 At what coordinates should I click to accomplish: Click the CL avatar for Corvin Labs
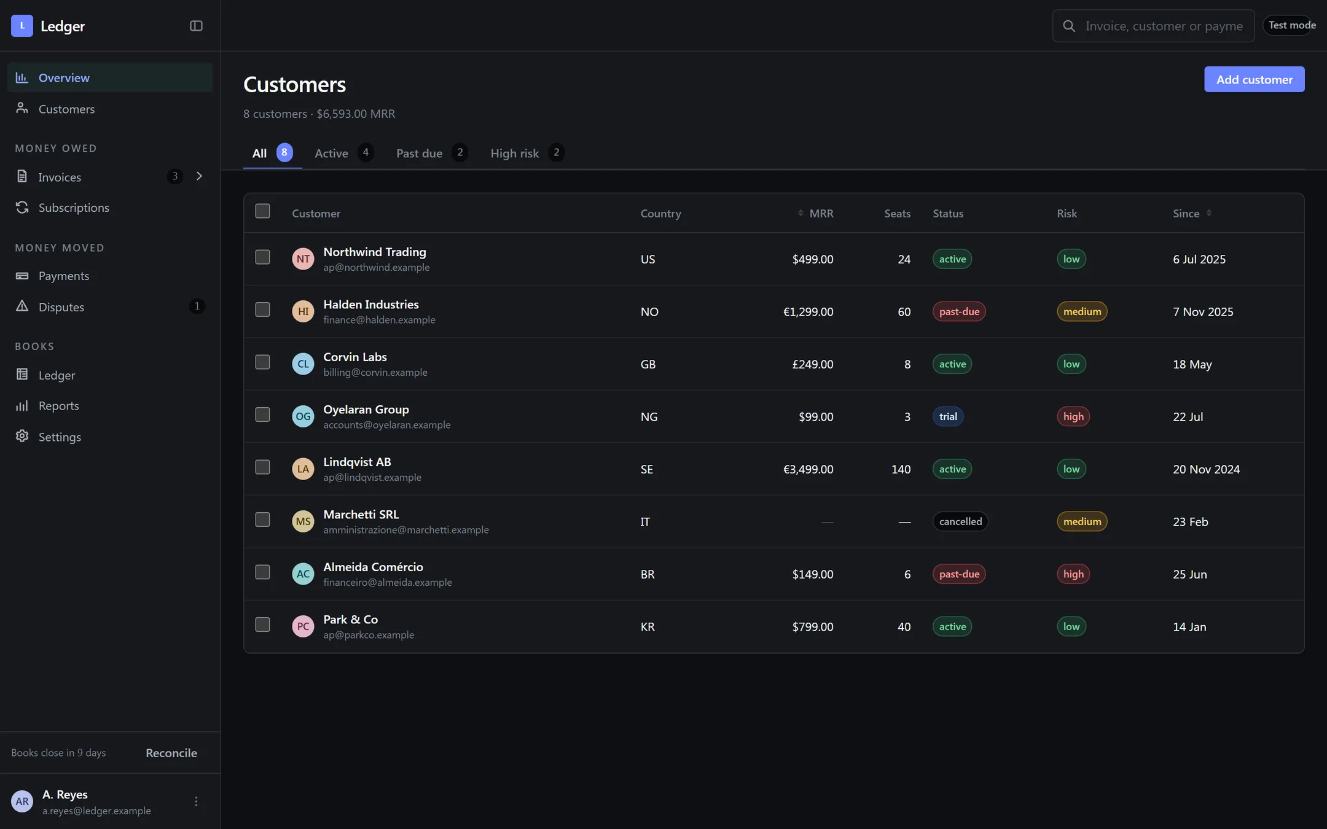click(x=303, y=364)
